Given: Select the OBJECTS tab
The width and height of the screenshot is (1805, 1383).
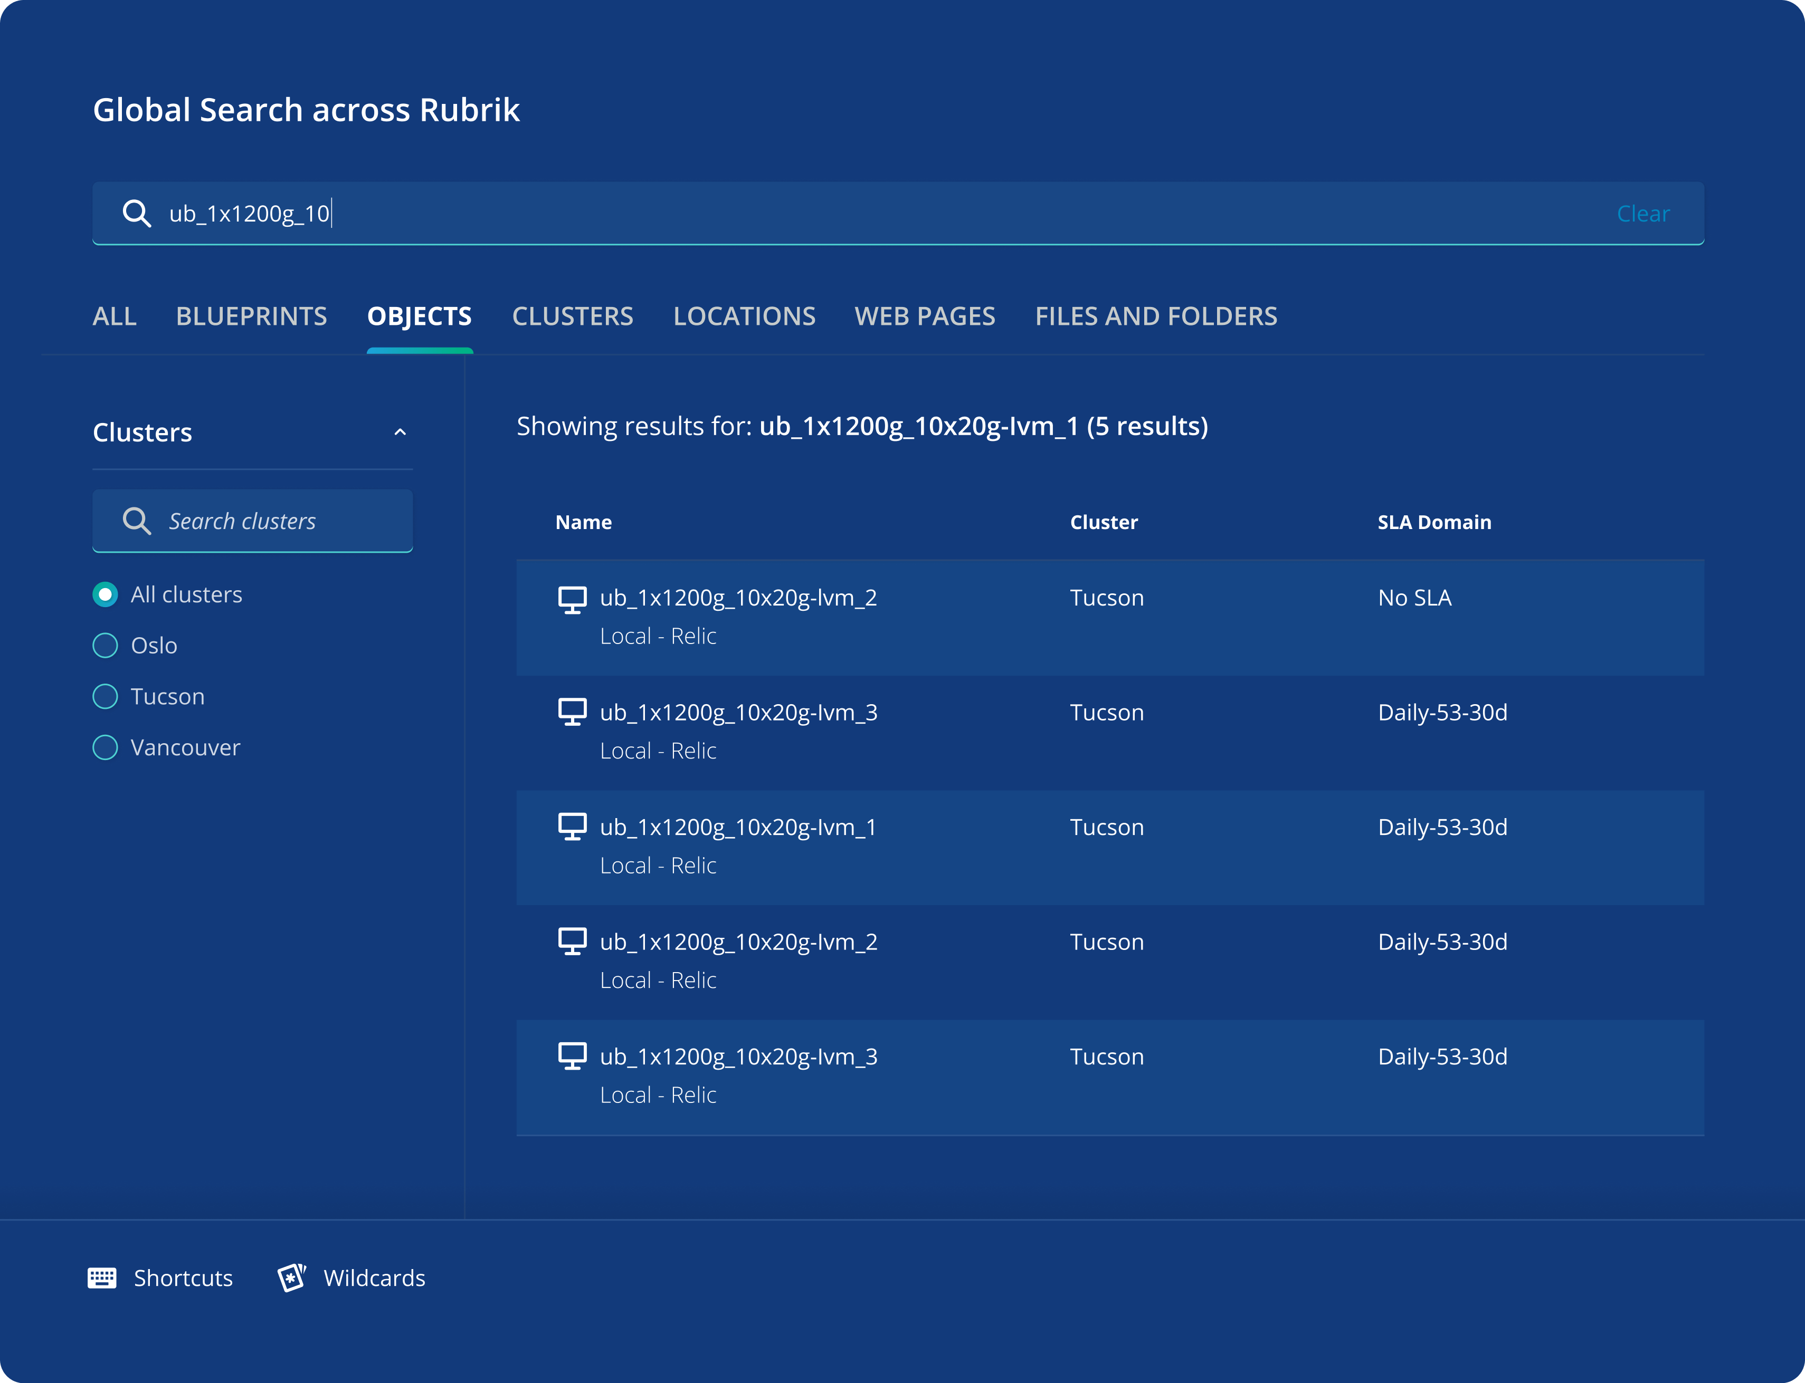Looking at the screenshot, I should pos(420,316).
